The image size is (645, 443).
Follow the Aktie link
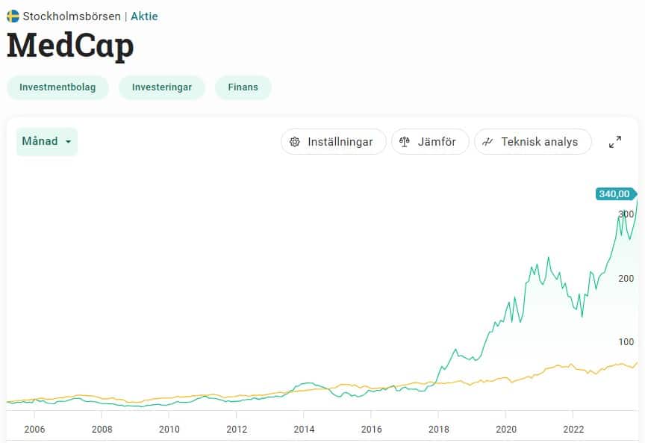144,16
